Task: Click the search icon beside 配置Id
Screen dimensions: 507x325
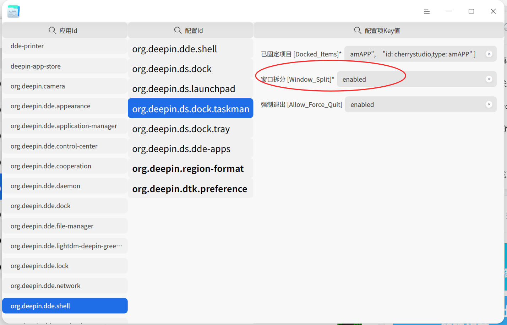Action: (x=178, y=30)
